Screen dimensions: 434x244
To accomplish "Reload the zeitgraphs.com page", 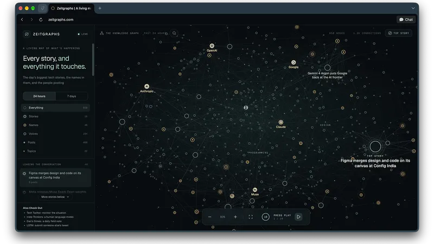I will click(41, 20).
